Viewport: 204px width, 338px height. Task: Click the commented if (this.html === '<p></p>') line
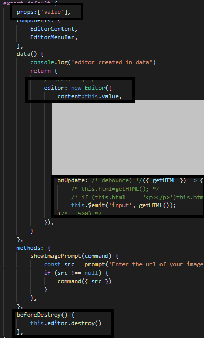click(x=137, y=197)
